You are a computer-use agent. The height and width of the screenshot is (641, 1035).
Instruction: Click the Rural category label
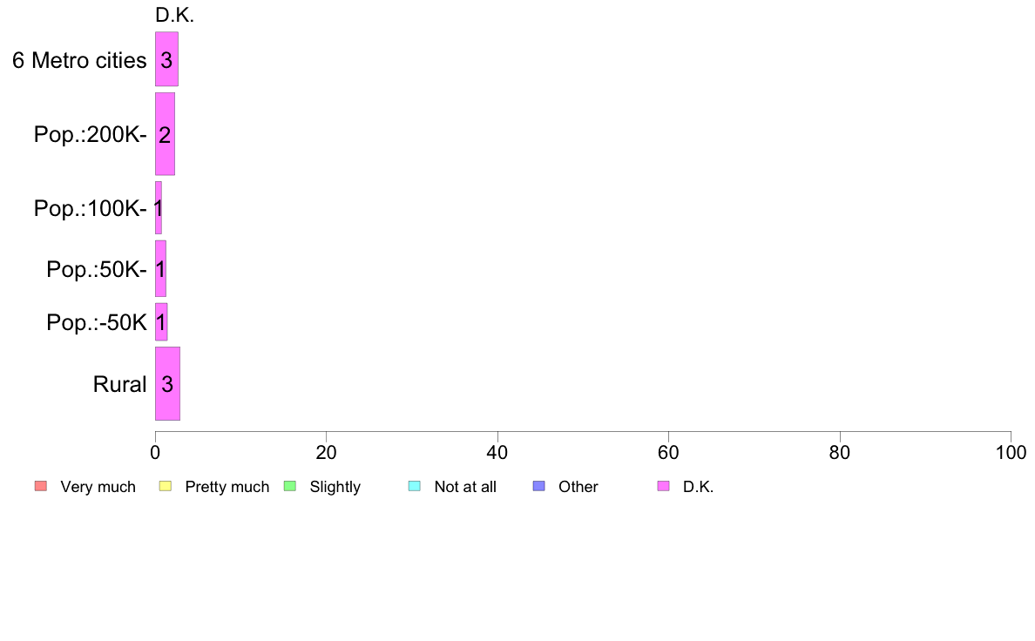[x=119, y=384]
